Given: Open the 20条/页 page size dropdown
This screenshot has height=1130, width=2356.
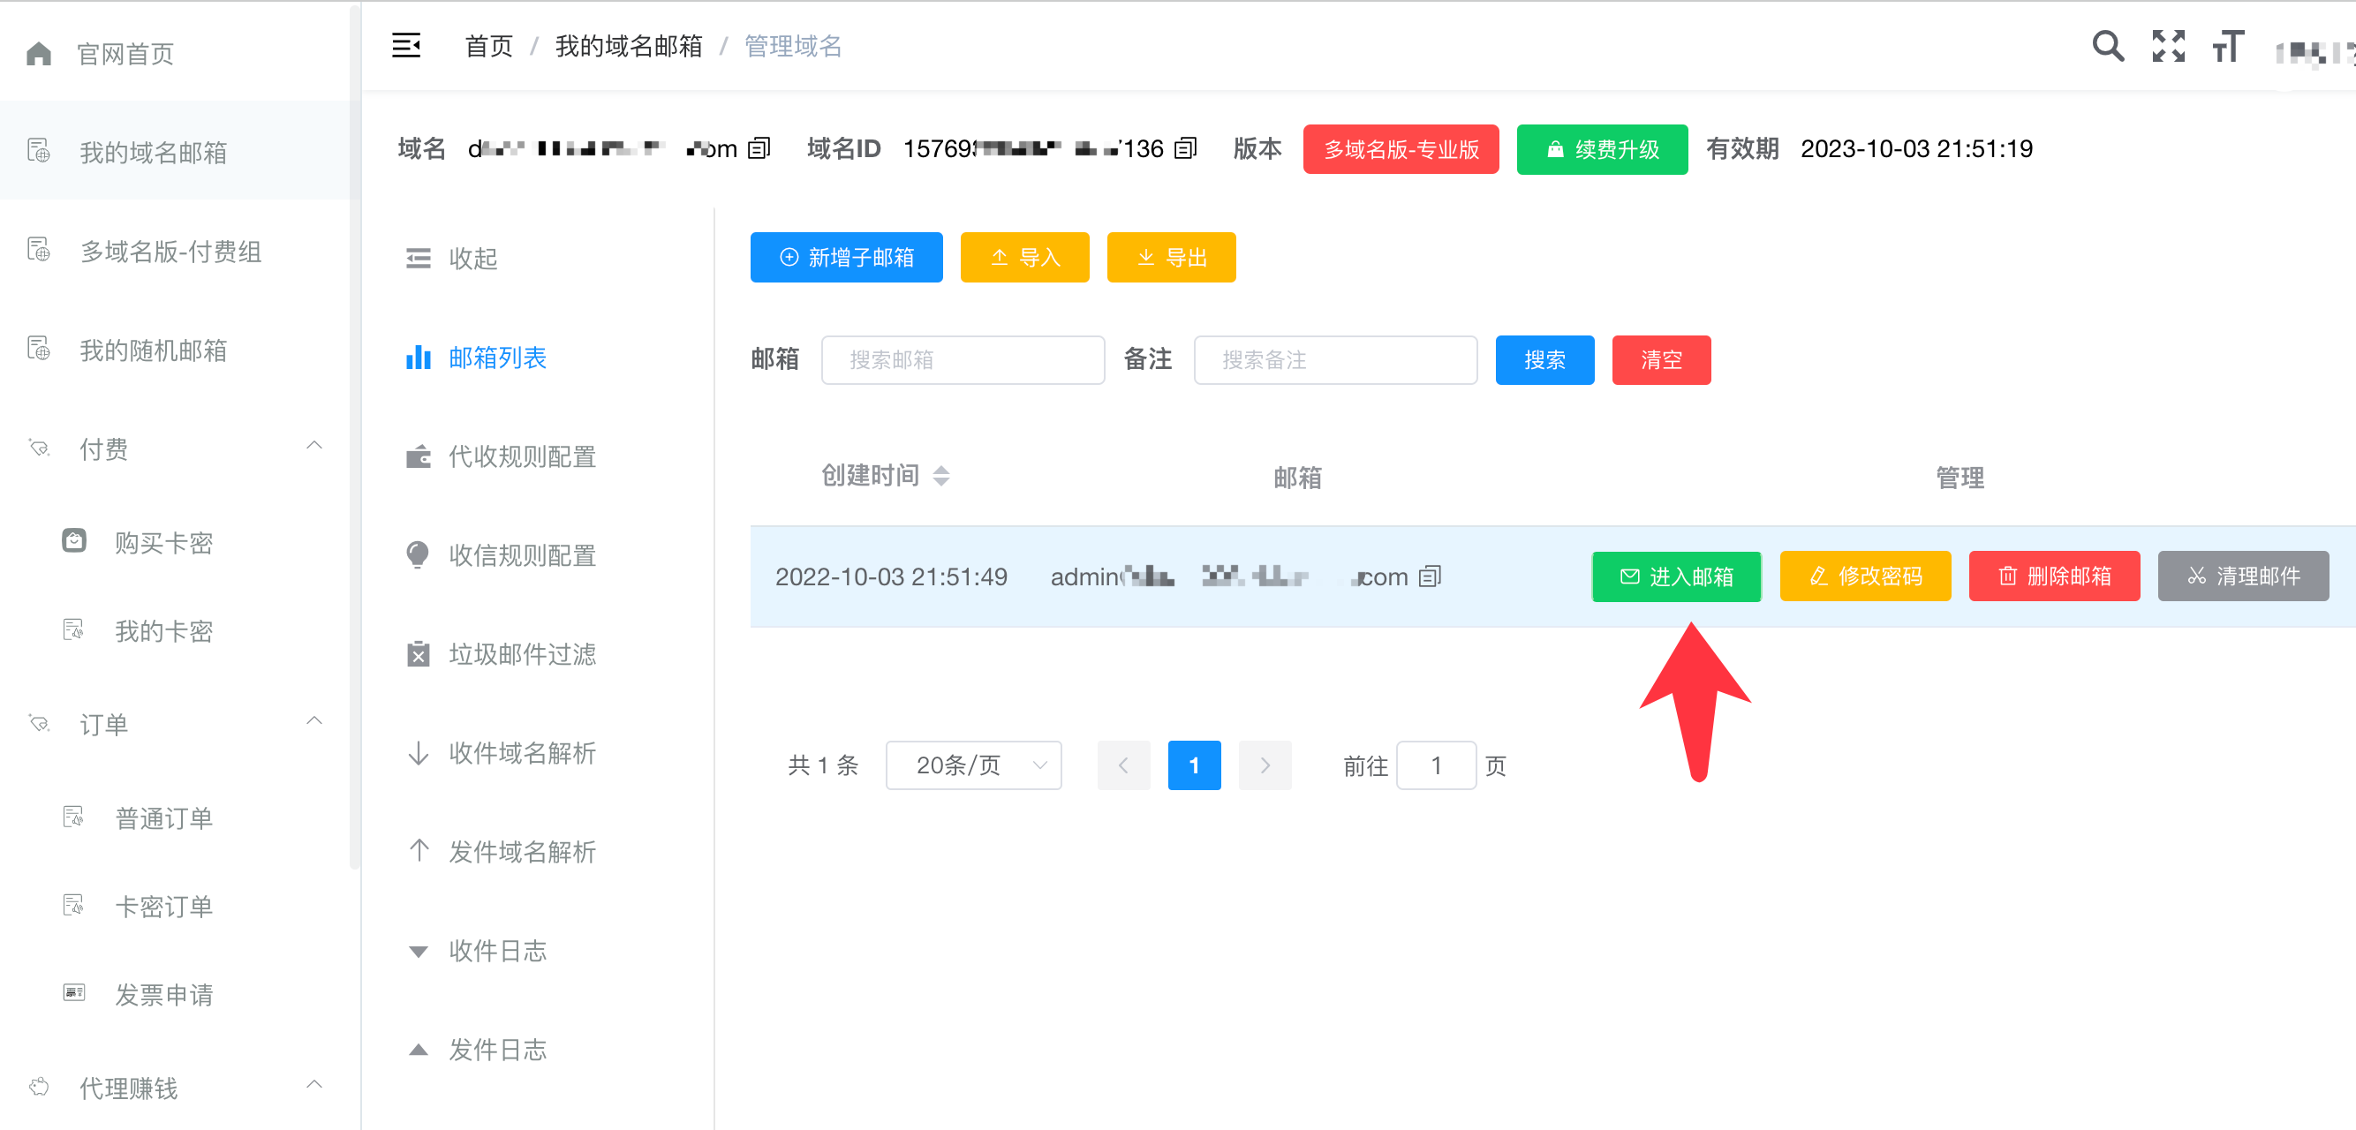Looking at the screenshot, I should pyautogui.click(x=974, y=765).
